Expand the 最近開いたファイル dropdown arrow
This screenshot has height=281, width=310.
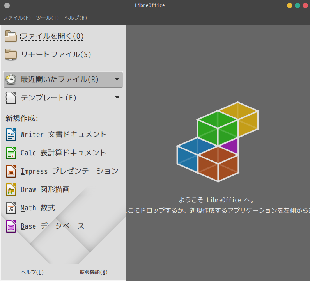[x=117, y=79]
